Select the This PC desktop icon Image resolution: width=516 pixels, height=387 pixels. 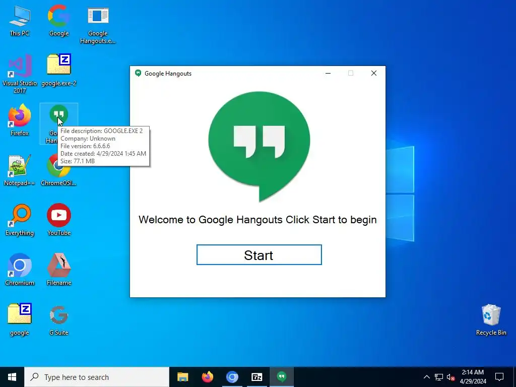pyautogui.click(x=20, y=21)
